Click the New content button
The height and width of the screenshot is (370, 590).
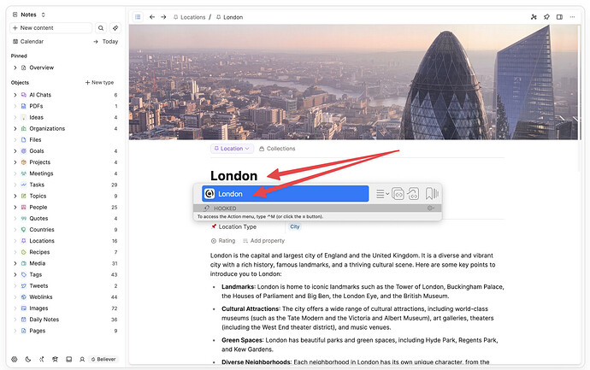[51, 28]
